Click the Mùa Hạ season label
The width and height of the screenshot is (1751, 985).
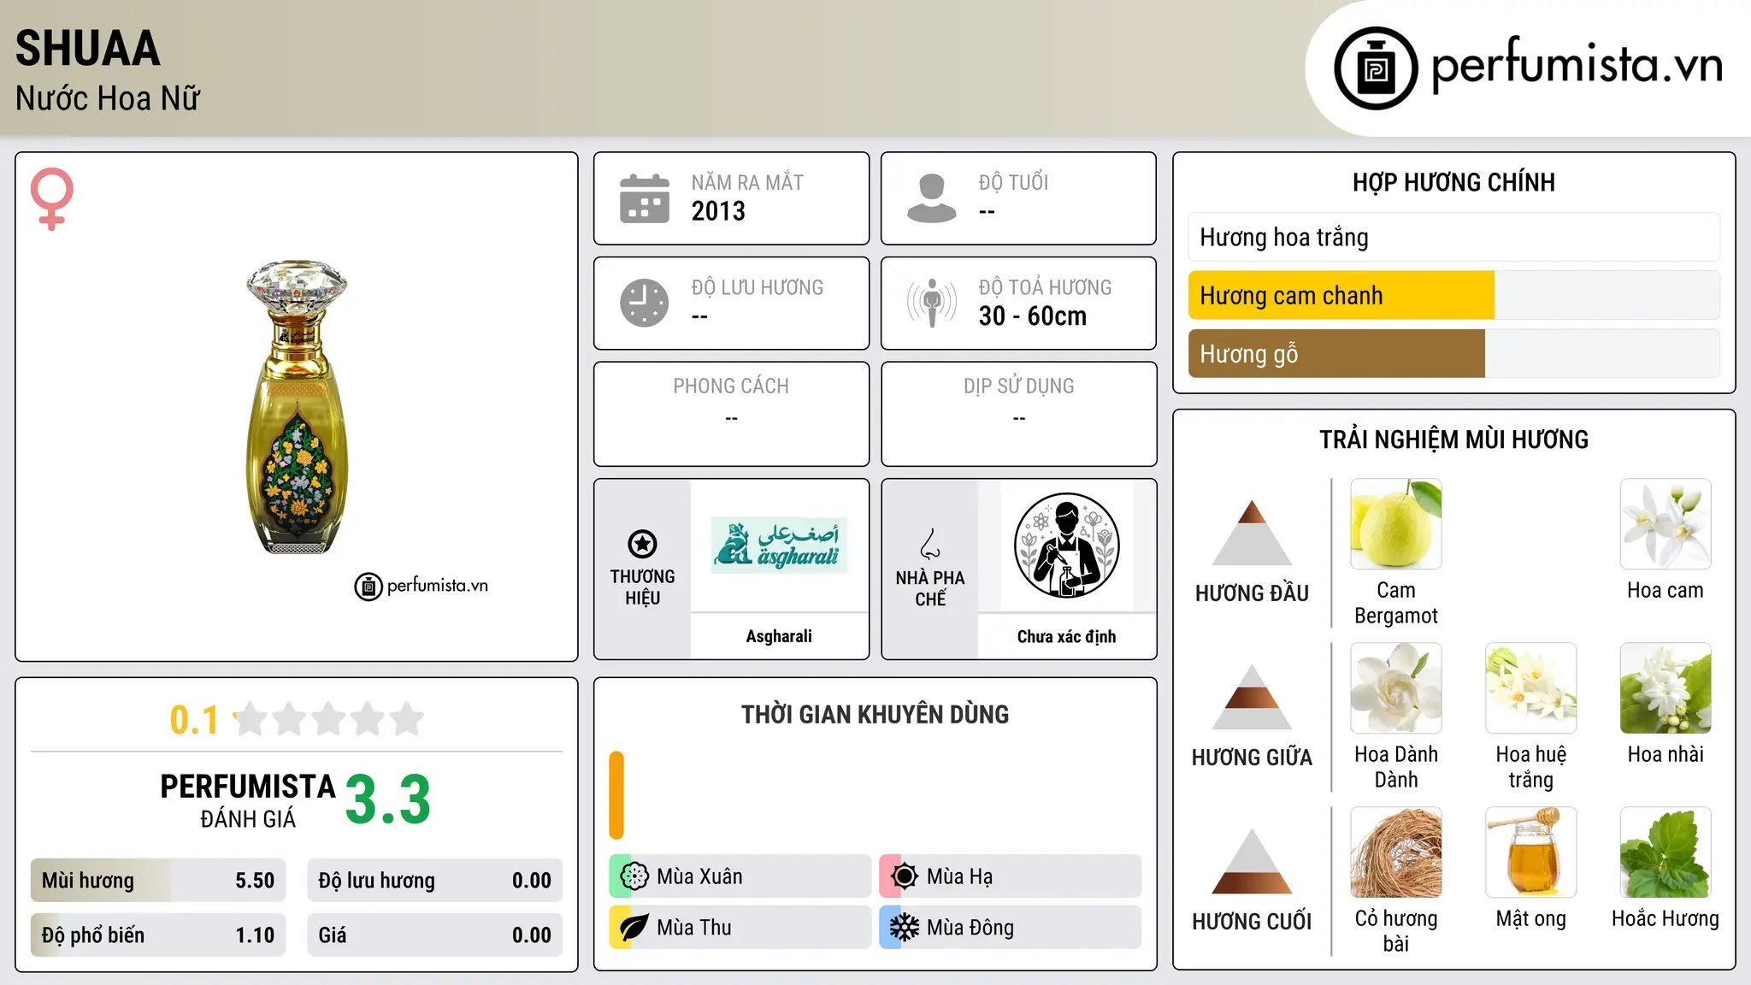960,876
